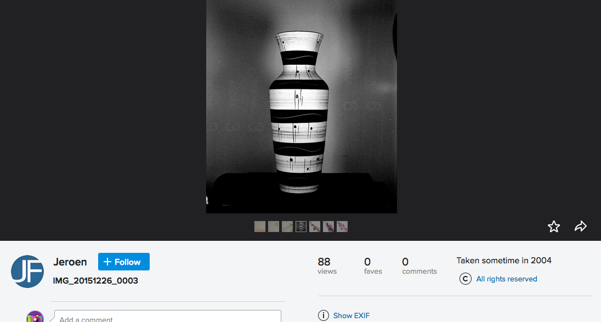Click the 0 faves count
Screen dimensions: 601x322
(373, 265)
